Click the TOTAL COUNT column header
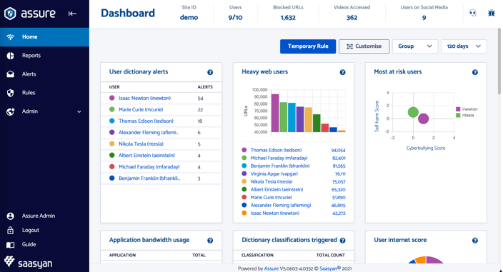The height and width of the screenshot is (272, 503). (x=330, y=256)
